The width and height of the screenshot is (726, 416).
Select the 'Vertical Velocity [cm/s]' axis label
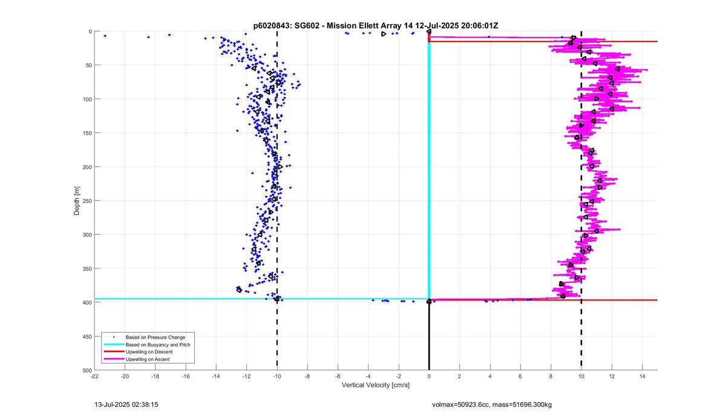point(376,385)
